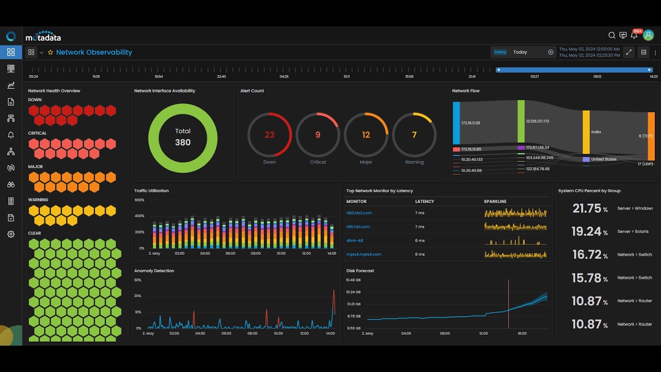
Task: Click the Network Health Overview title
Action: pyautogui.click(x=54, y=91)
